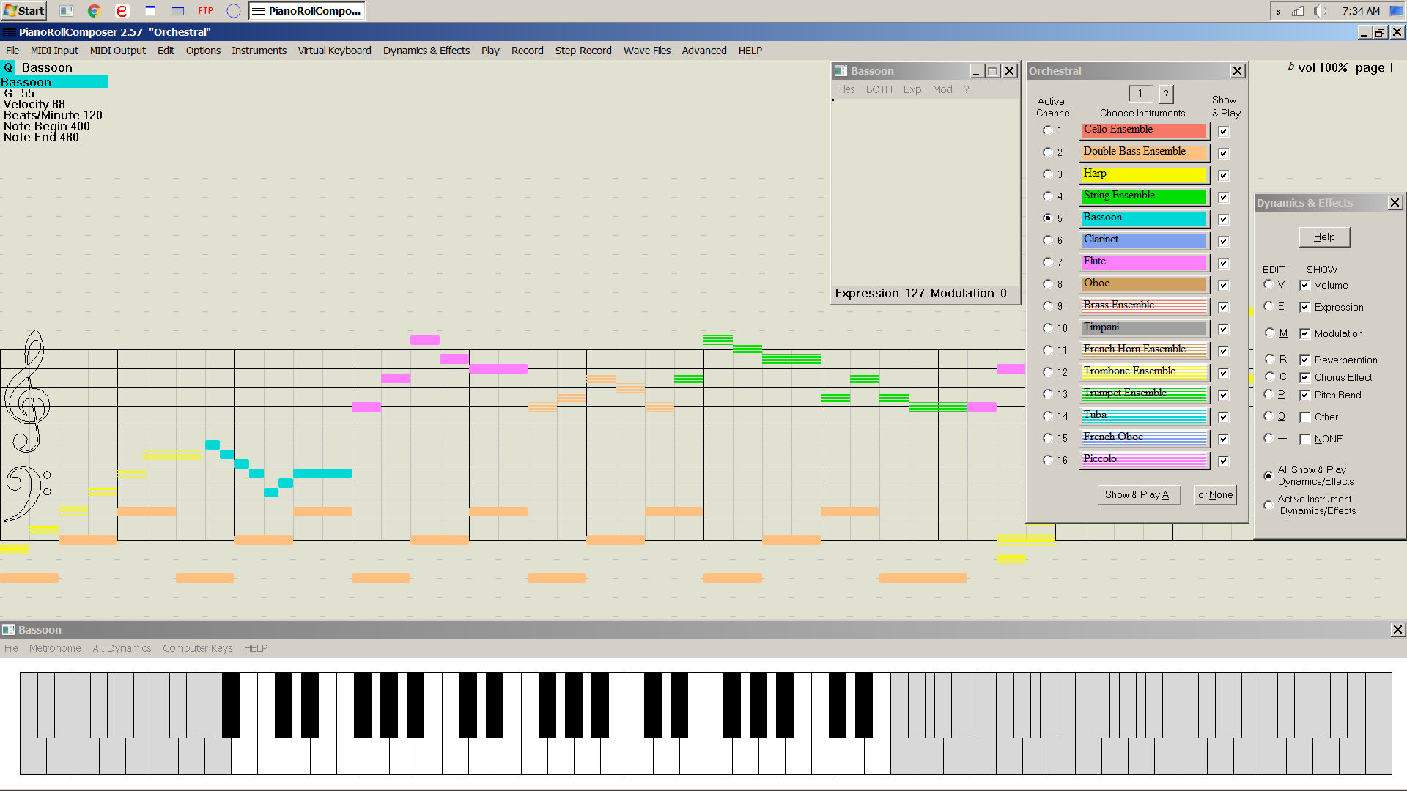Select the Q quantize icon in toolbar

tap(8, 67)
